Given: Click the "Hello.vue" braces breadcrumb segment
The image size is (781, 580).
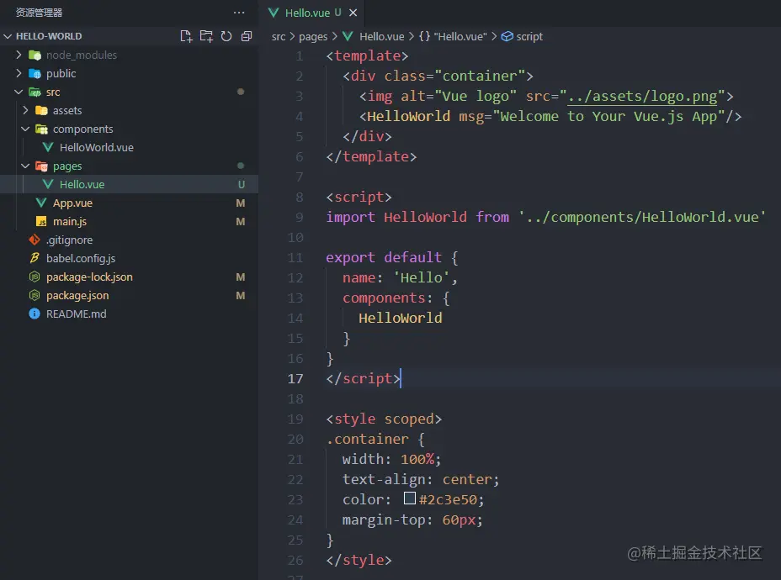Looking at the screenshot, I should 453,36.
